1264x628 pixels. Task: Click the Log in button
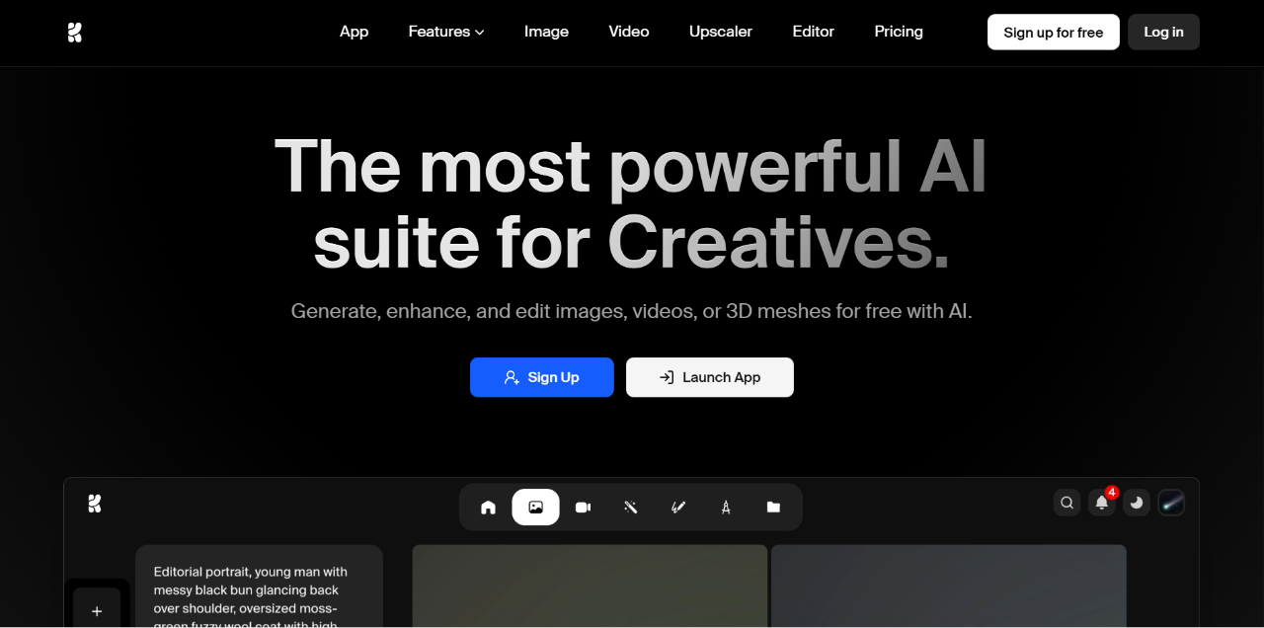1163,32
